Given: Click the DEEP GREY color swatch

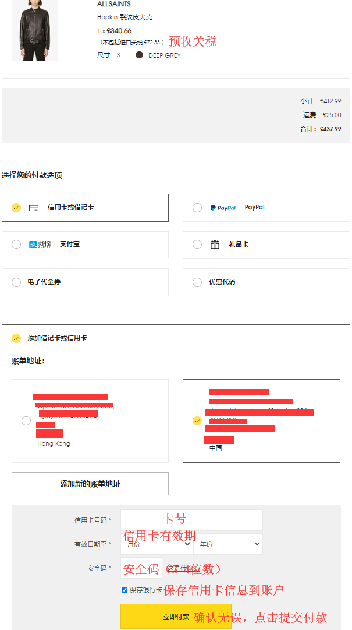Looking at the screenshot, I should click(139, 55).
